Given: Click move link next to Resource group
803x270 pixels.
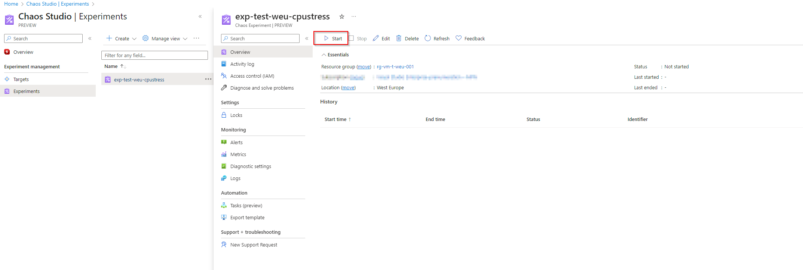Looking at the screenshot, I should click(x=364, y=67).
